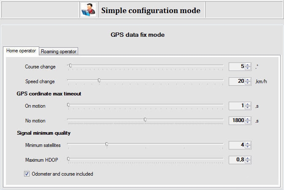Toggle Odometer and course included checkbox
Image resolution: width=284 pixels, height=190 pixels.
(x=27, y=174)
